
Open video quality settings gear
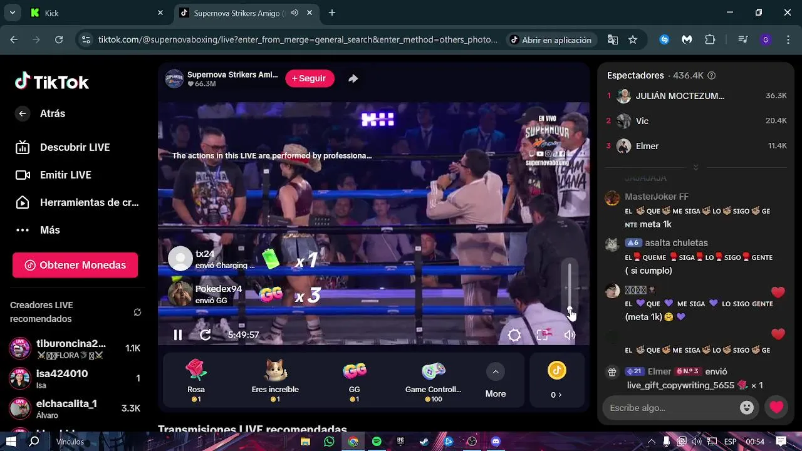[x=514, y=335]
